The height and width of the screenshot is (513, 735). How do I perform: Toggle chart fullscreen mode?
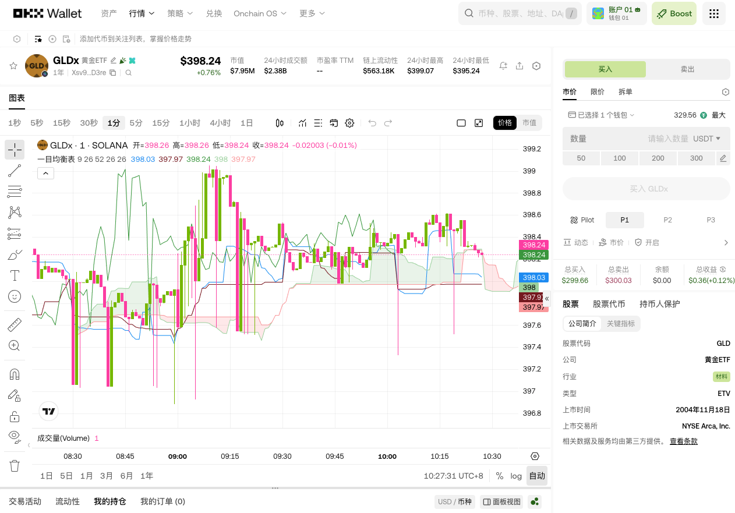click(479, 123)
